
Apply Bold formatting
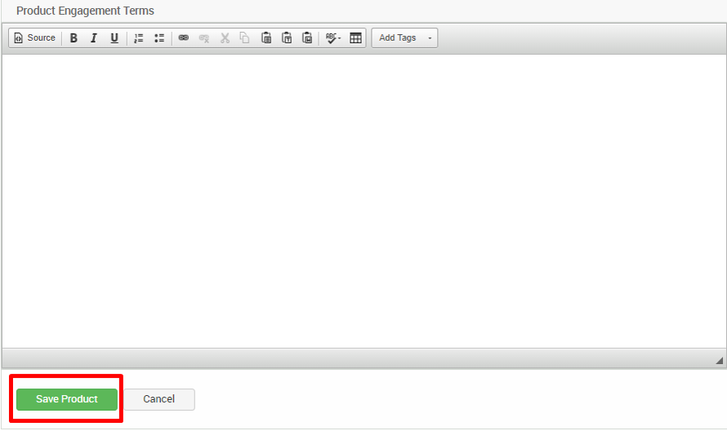pyautogui.click(x=74, y=38)
